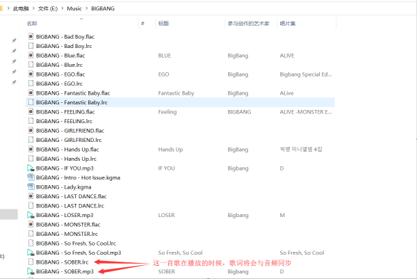Image resolution: width=417 pixels, height=279 pixels.
Task: Sort by the 参与创作的艺术家 column header
Action: pos(248,24)
